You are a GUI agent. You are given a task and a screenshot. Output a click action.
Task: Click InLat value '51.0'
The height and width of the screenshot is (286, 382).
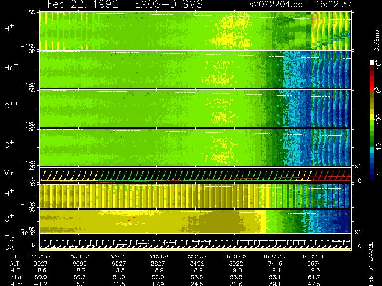tap(119, 277)
